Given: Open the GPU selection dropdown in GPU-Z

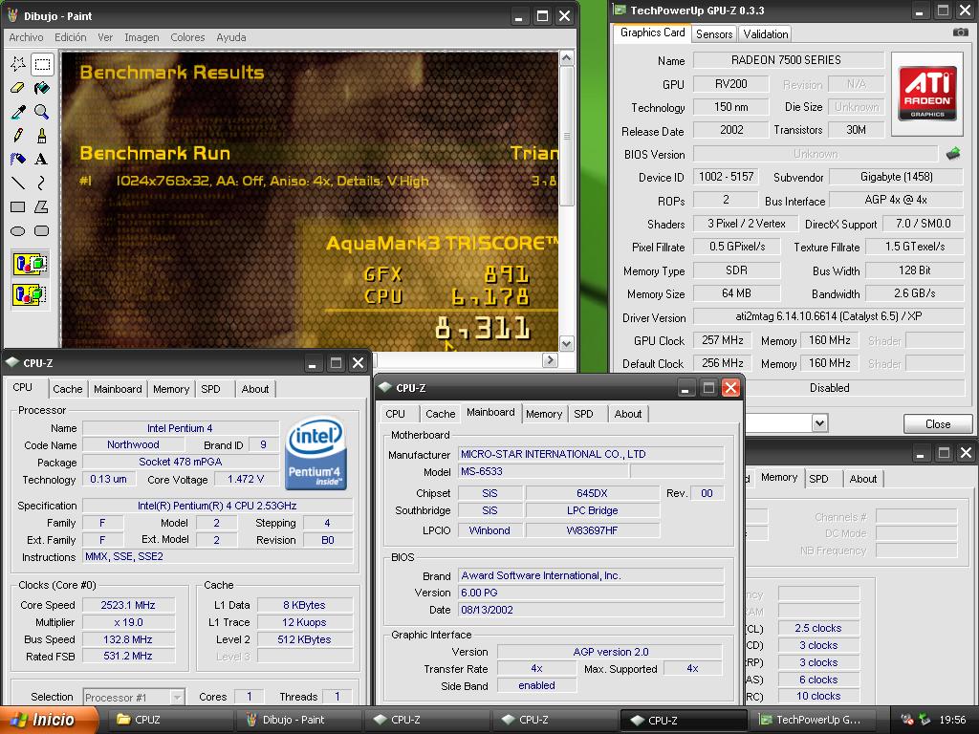Looking at the screenshot, I should click(x=819, y=423).
